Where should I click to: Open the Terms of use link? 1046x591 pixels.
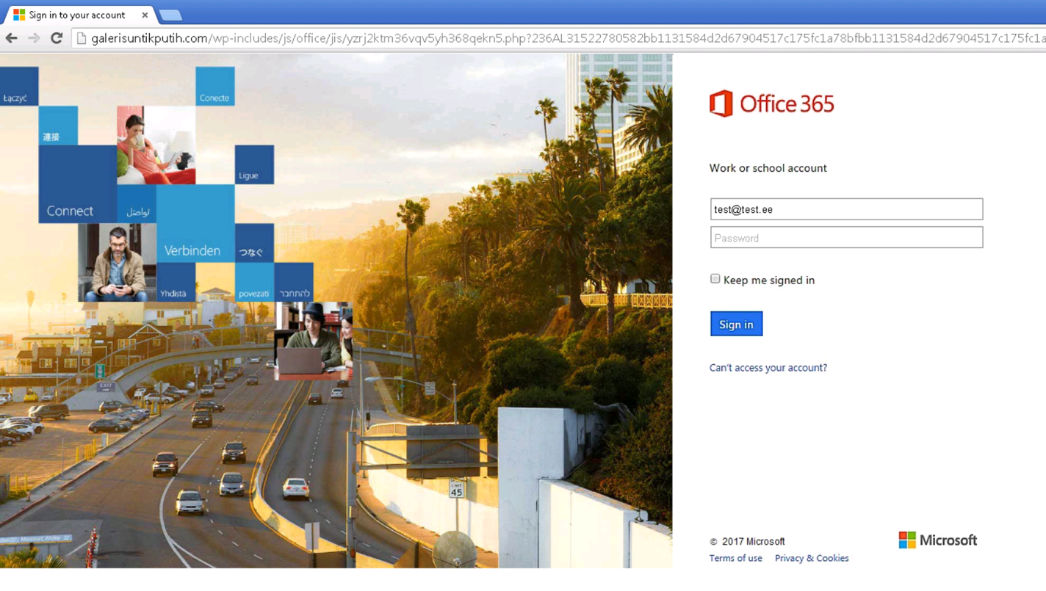click(735, 559)
